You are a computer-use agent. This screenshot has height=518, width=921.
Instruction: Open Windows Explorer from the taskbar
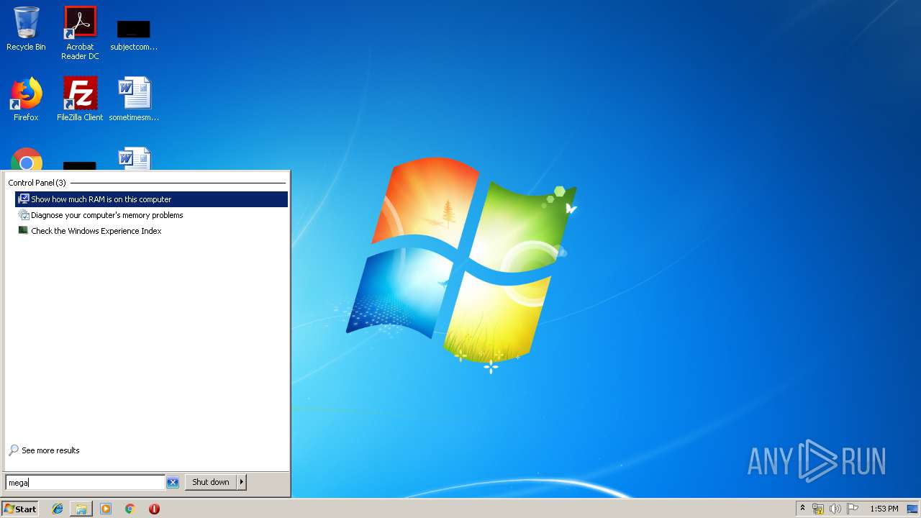click(x=81, y=509)
